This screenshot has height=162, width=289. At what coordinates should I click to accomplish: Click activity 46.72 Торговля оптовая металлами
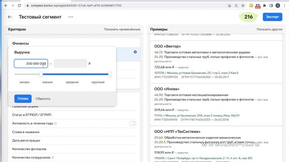tap(202, 52)
